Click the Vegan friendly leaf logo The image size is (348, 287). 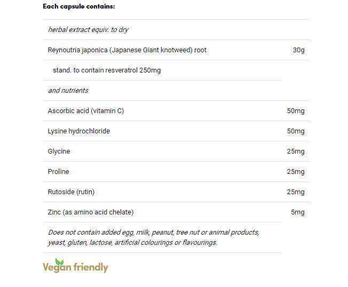(x=75, y=267)
